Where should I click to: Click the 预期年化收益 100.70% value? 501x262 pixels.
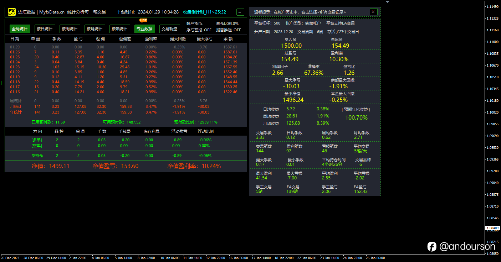356,117
